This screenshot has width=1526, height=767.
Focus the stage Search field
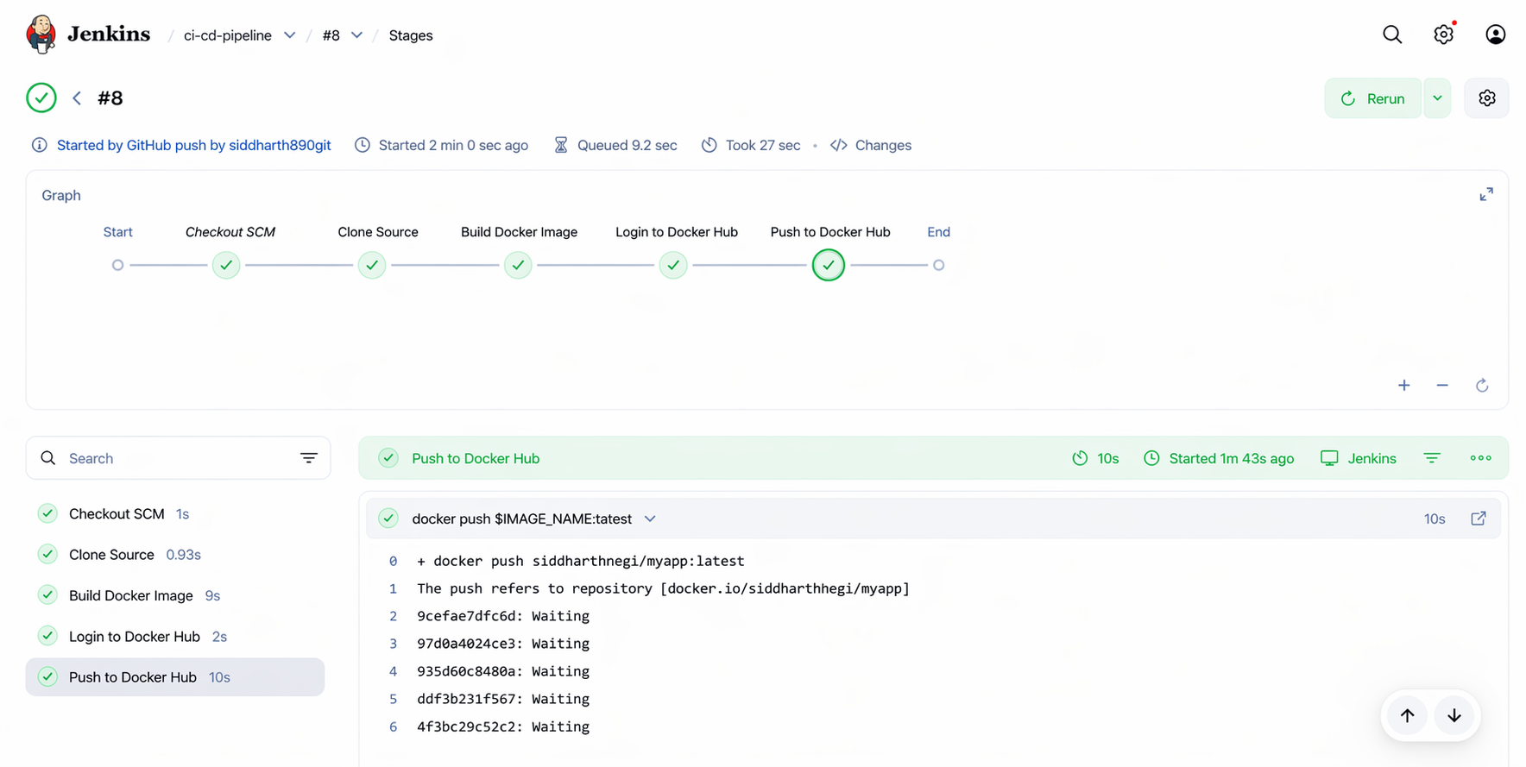point(179,458)
